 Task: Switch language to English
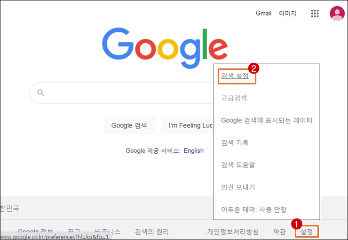pos(194,150)
